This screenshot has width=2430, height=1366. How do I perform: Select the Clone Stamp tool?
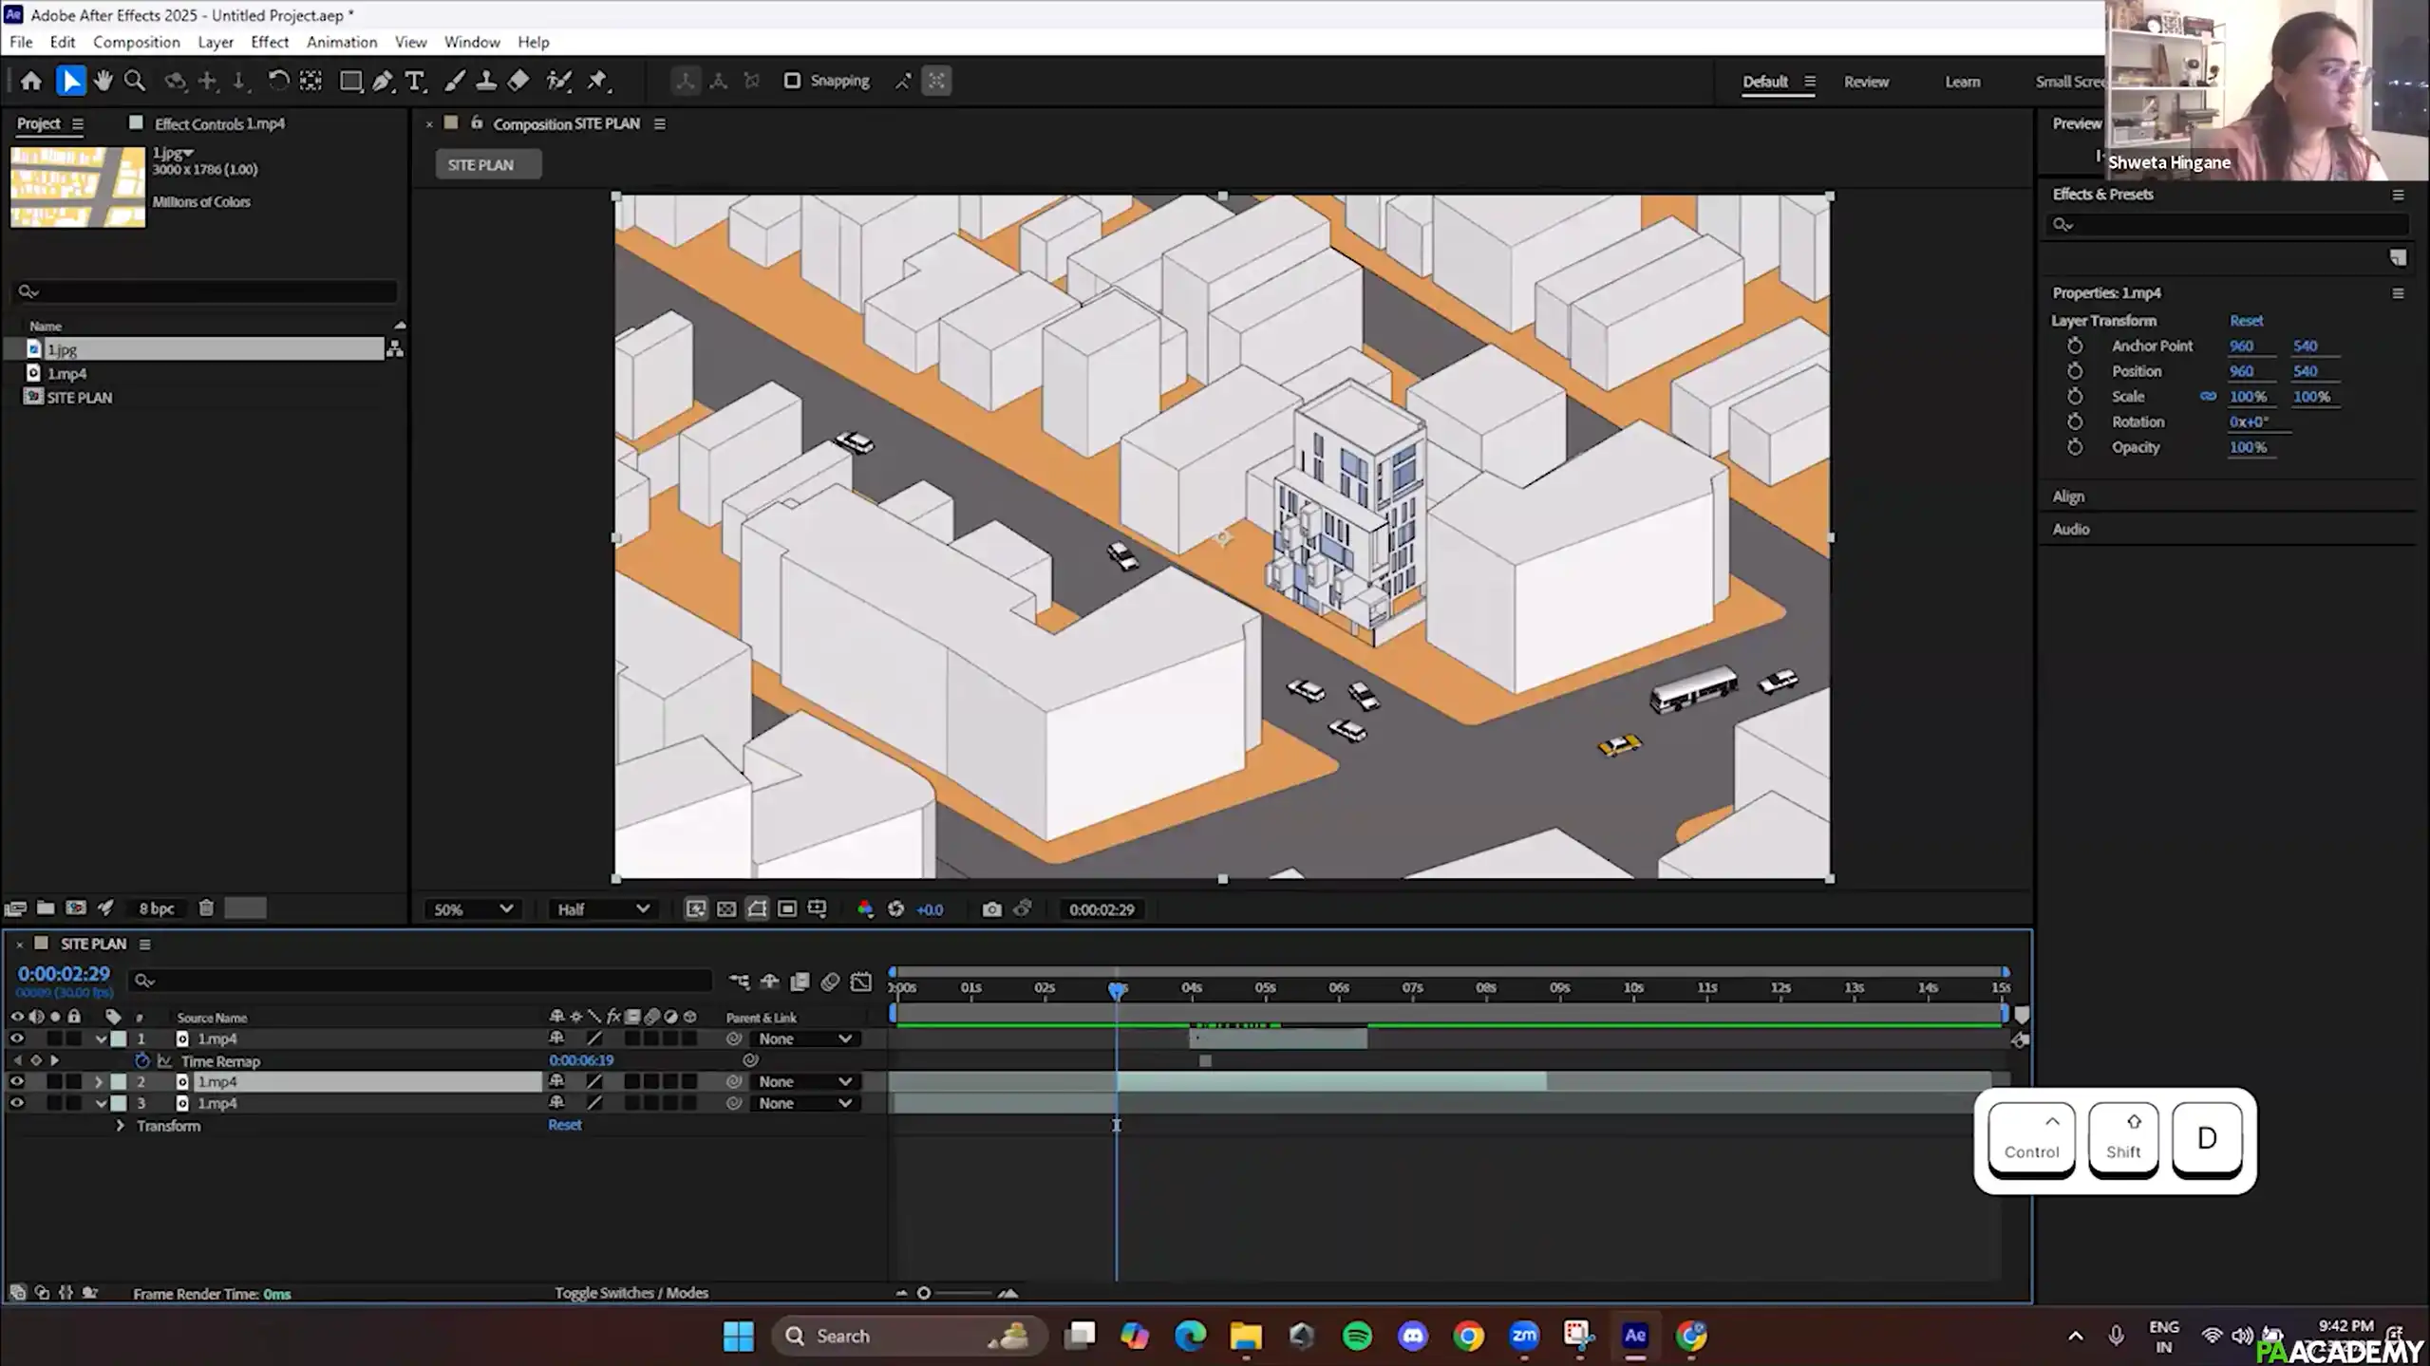tap(486, 81)
